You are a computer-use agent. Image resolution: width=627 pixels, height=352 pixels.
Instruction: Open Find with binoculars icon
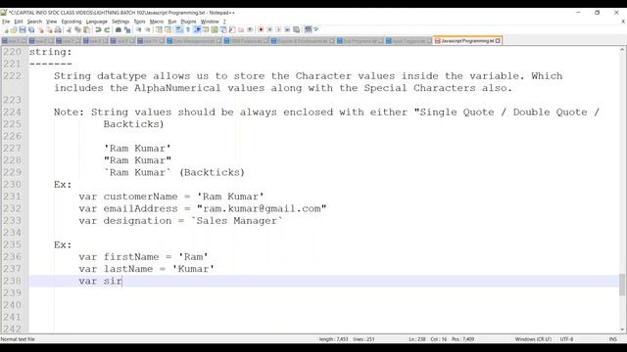[x=119, y=30]
